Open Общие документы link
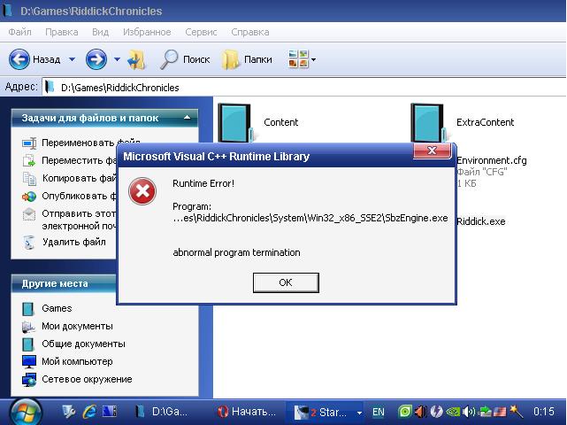The image size is (567, 425). point(83,344)
